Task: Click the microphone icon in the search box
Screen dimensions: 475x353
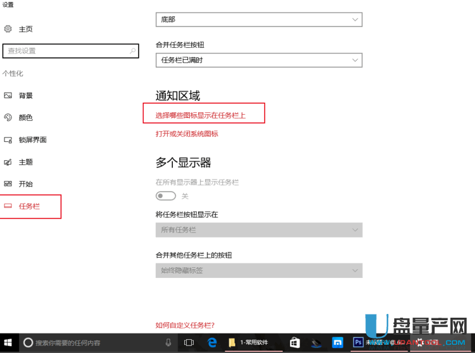Action: 168,342
